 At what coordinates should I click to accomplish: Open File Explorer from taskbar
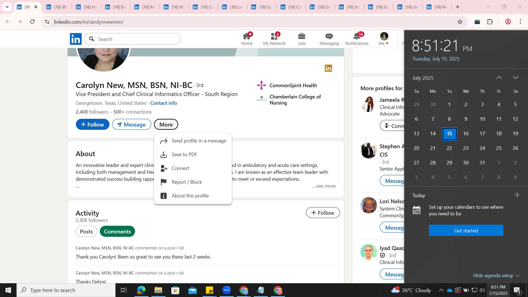pos(158,290)
